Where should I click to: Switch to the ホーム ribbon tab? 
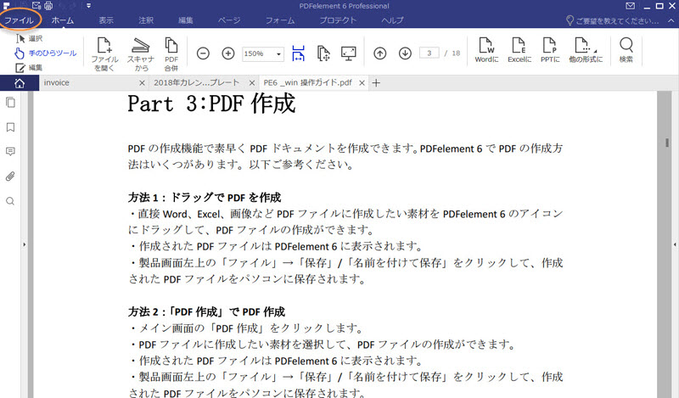[63, 20]
